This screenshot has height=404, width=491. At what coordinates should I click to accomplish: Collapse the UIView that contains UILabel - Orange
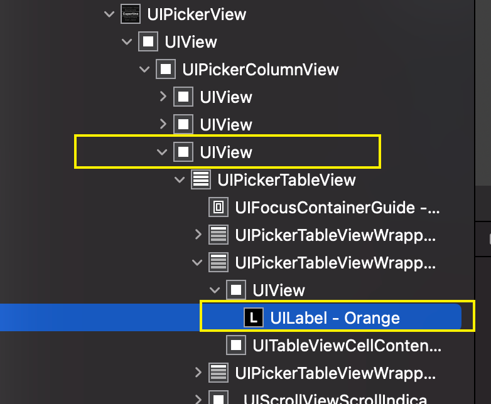[x=216, y=290]
